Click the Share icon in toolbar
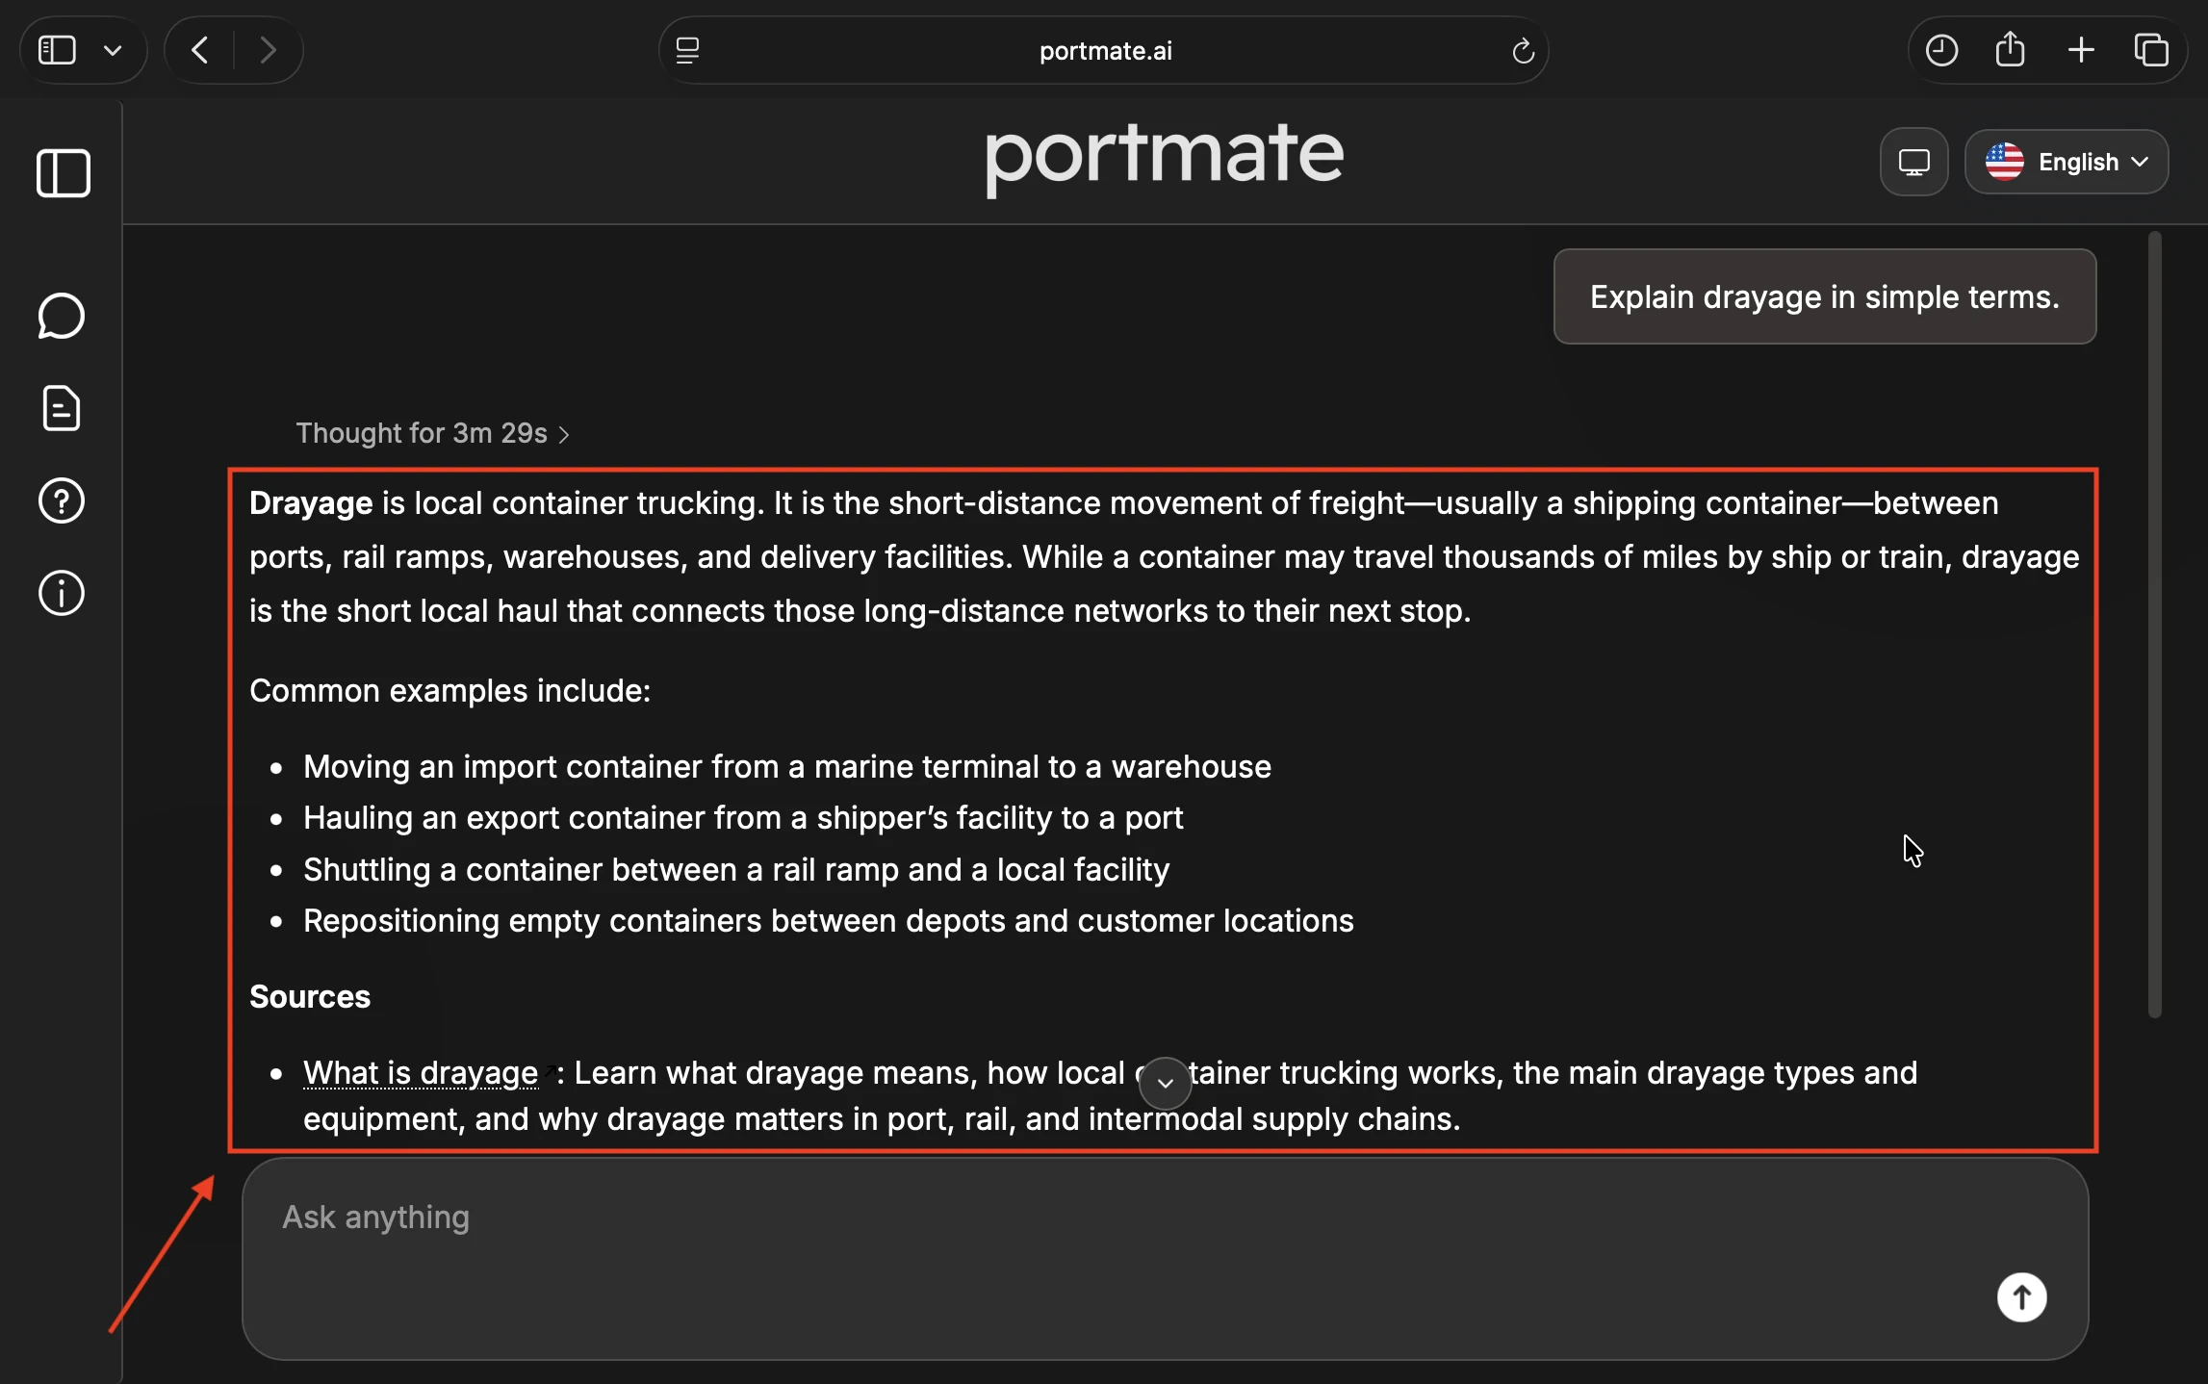 [2011, 50]
